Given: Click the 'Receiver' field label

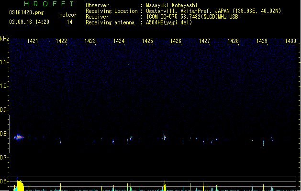Looking at the screenshot, I should (97, 17).
